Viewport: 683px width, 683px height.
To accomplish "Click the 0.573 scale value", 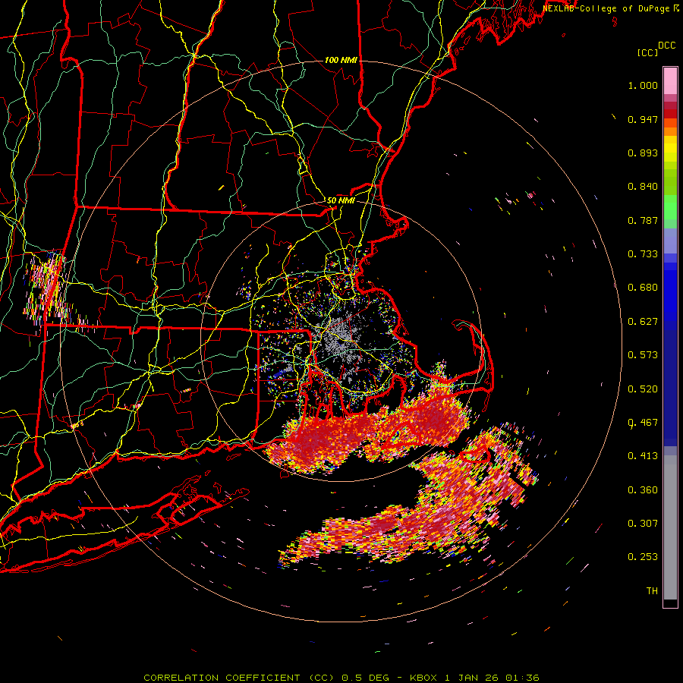I will (x=643, y=355).
